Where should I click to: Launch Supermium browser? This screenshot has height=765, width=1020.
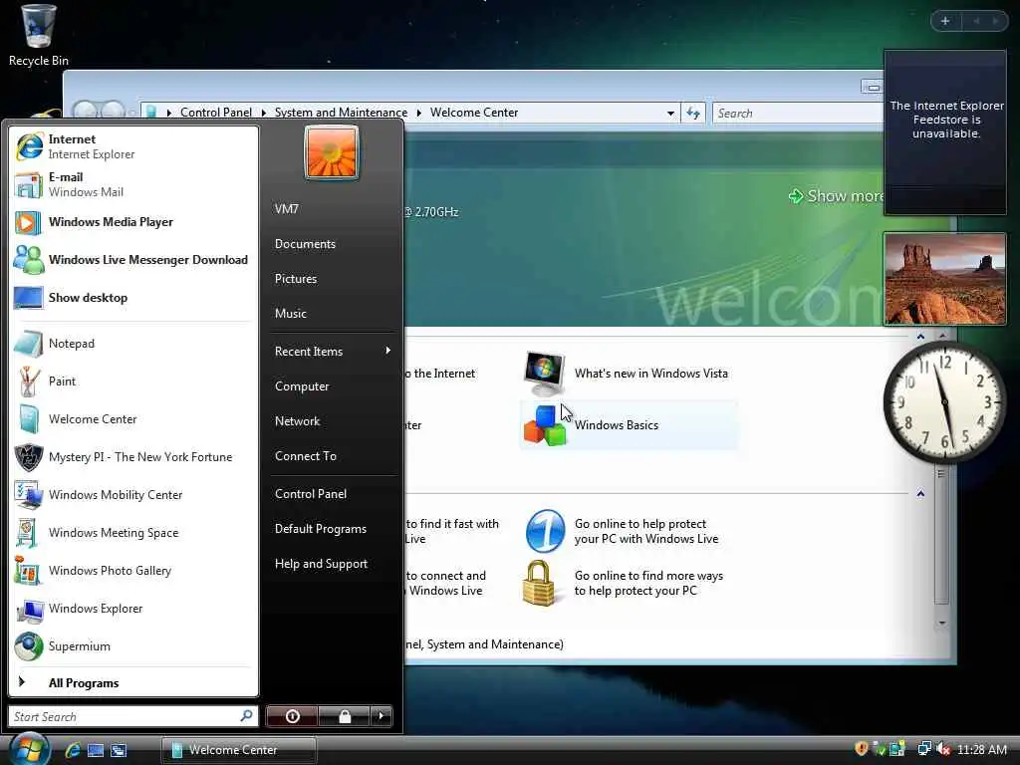[x=133, y=645]
